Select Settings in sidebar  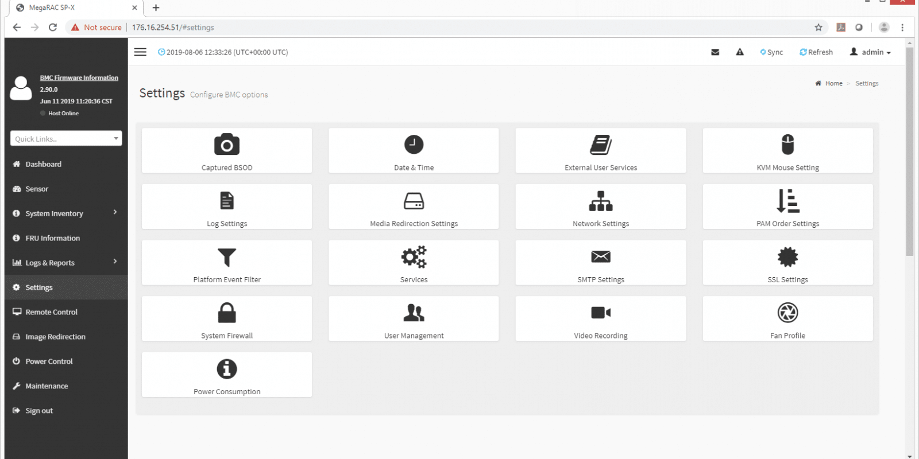(x=66, y=287)
